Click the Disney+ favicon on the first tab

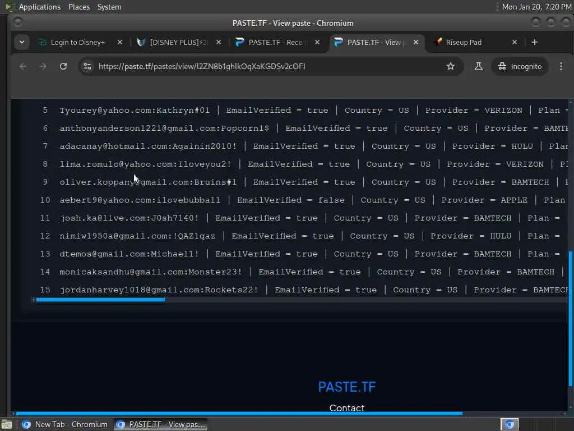43,42
